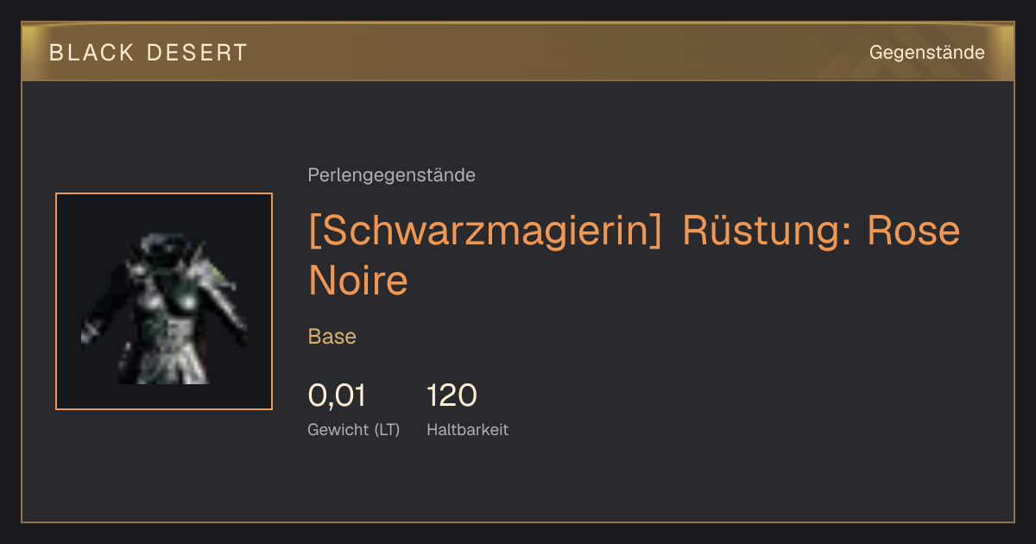Click the word Noire on the second title line
1036x544 pixels.
357,281
